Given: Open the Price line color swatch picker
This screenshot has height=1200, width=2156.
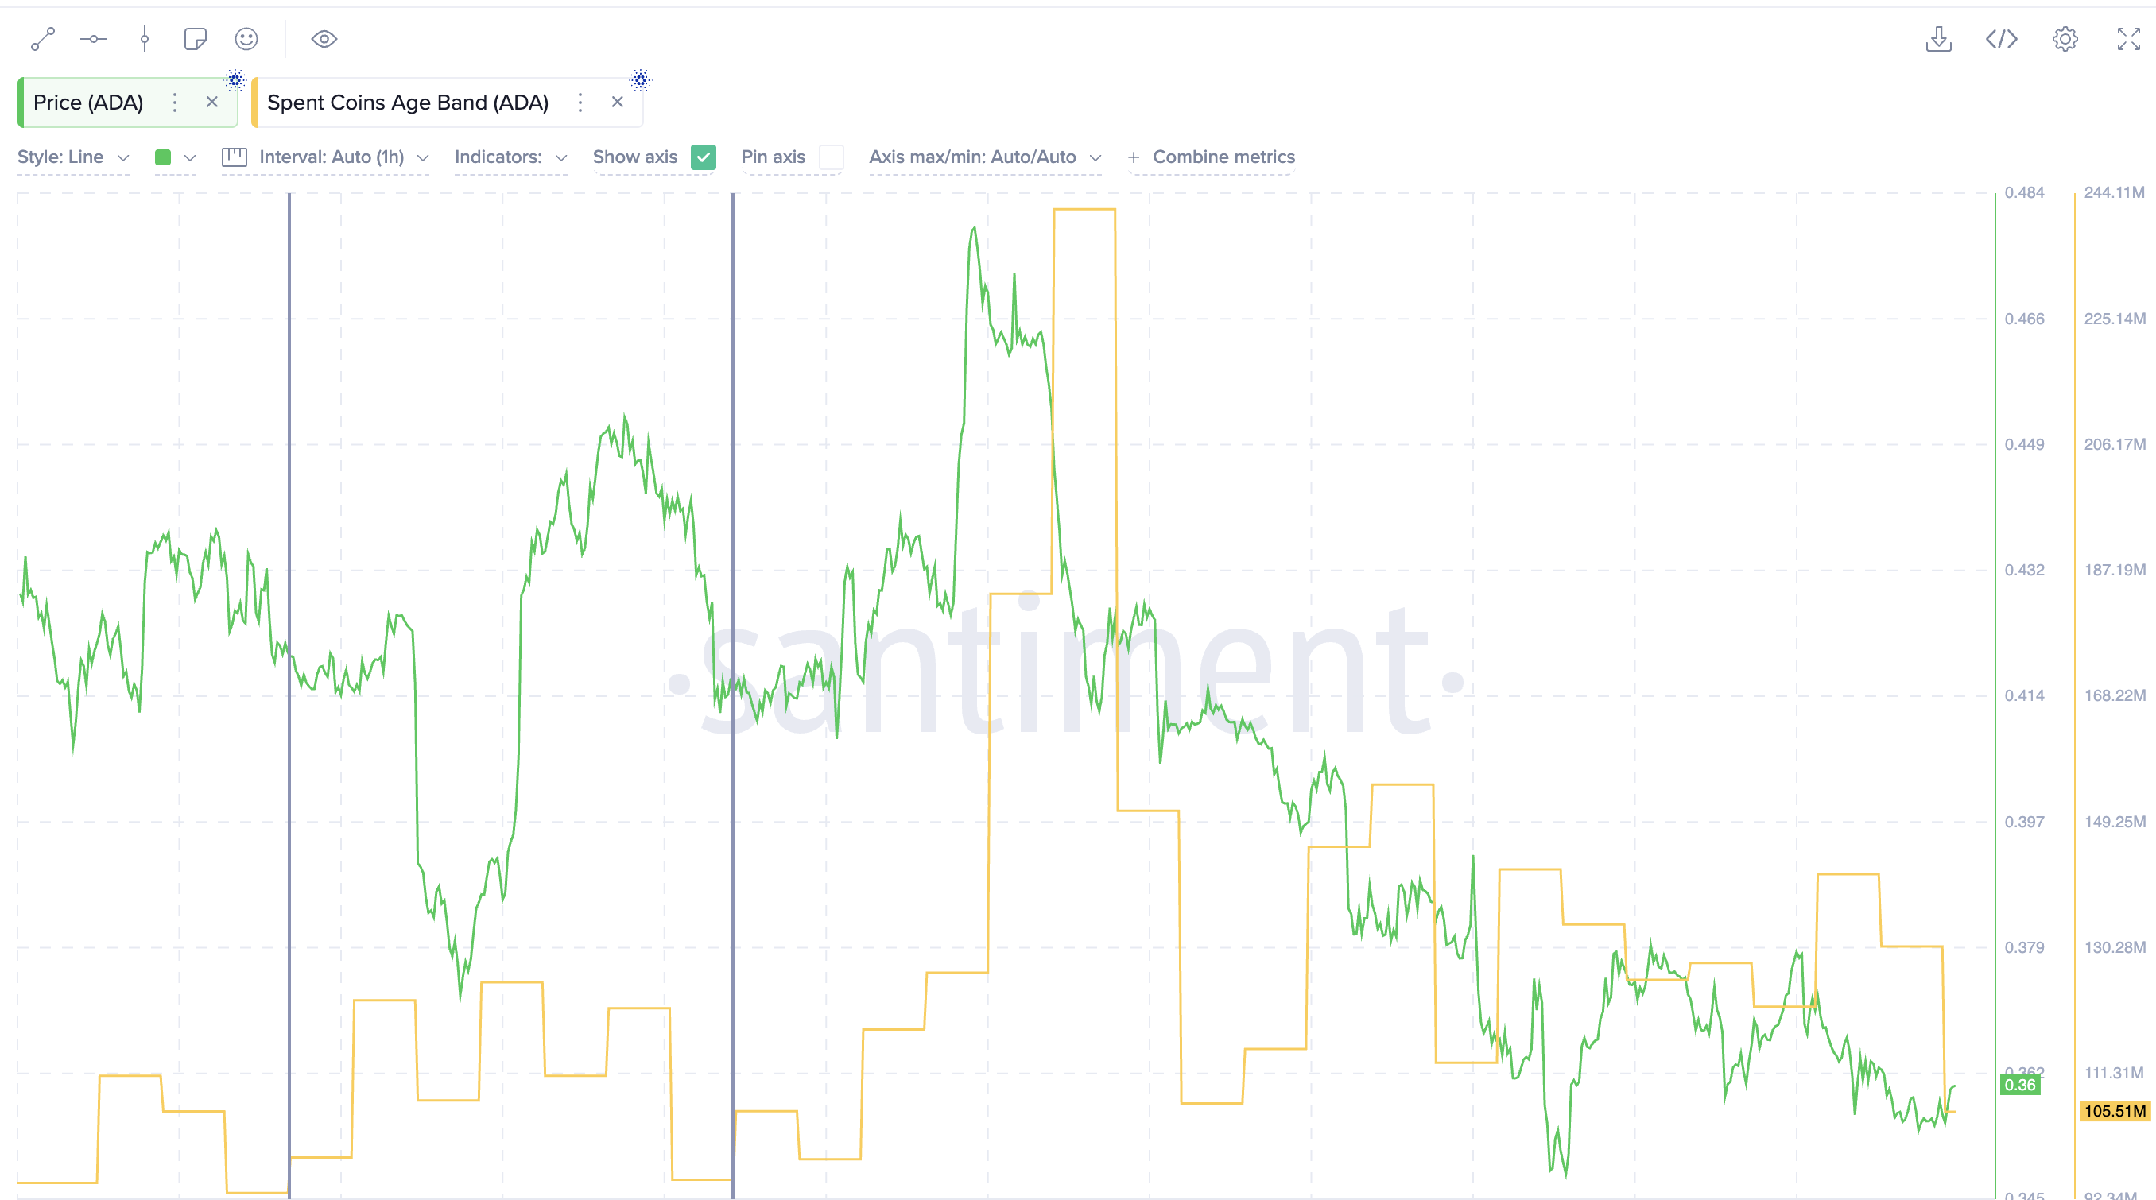Looking at the screenshot, I should pyautogui.click(x=164, y=157).
